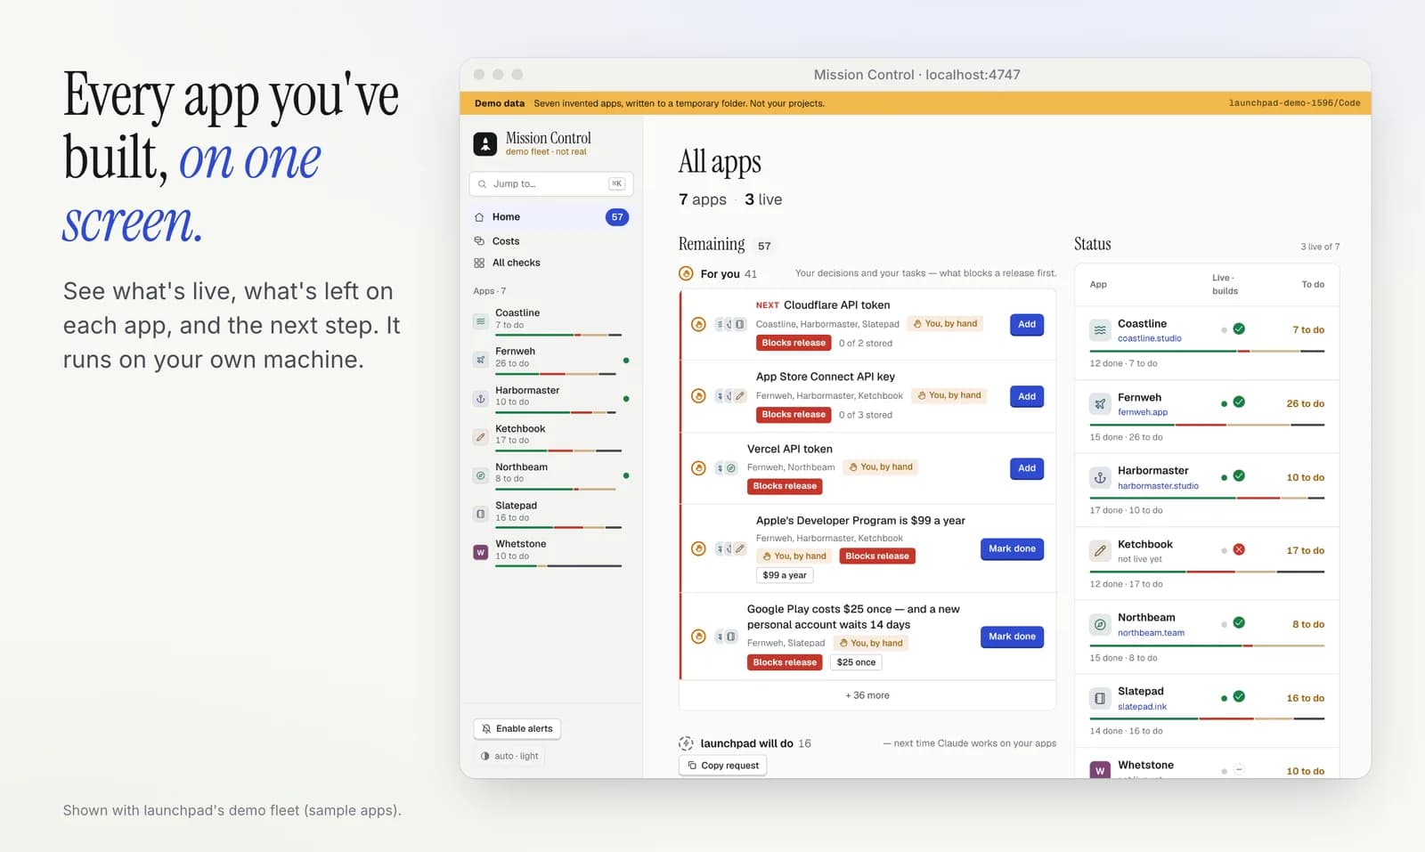
Task: Mark Apple's Developer Program task done
Action: 1012,548
